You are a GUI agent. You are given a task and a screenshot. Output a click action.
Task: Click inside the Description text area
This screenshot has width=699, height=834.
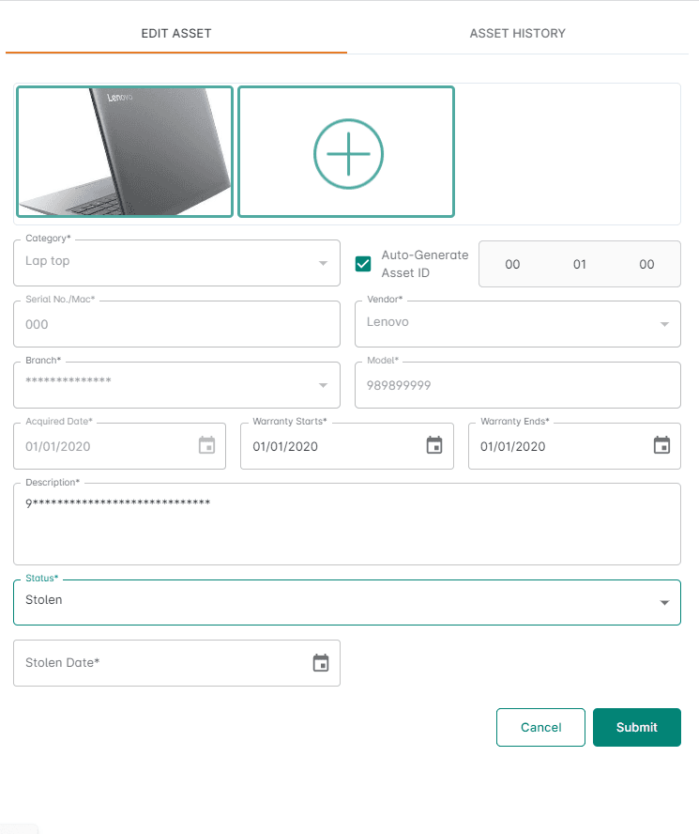[x=346, y=526]
